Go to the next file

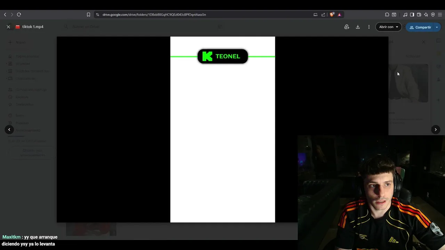(436, 130)
